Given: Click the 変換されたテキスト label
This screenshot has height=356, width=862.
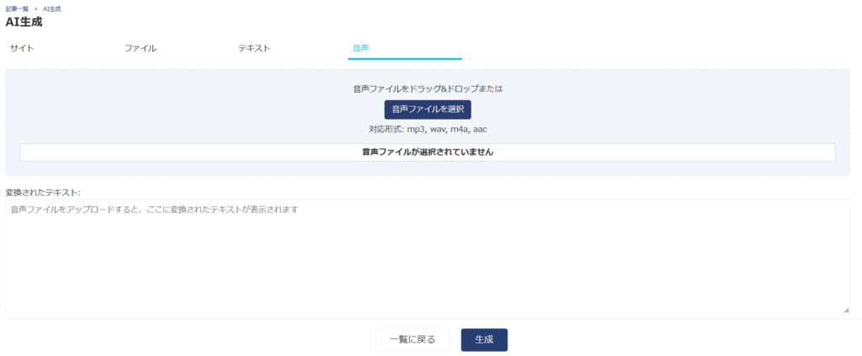Looking at the screenshot, I should [42, 192].
